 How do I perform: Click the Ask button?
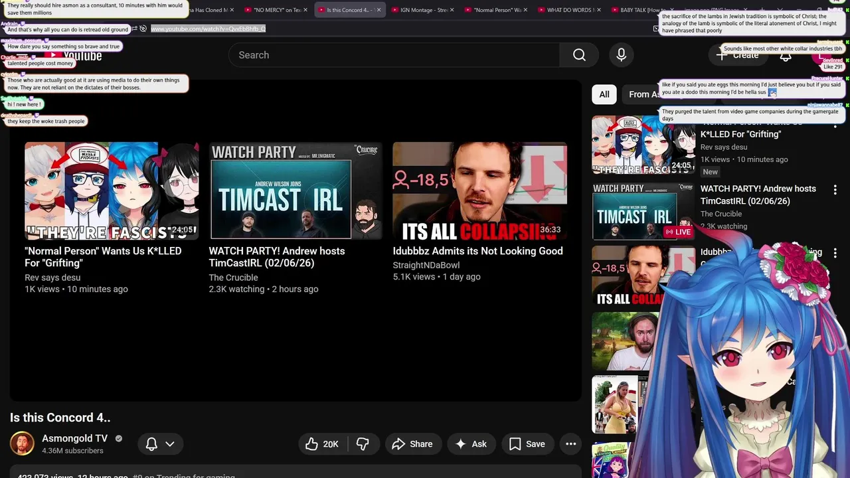click(471, 444)
